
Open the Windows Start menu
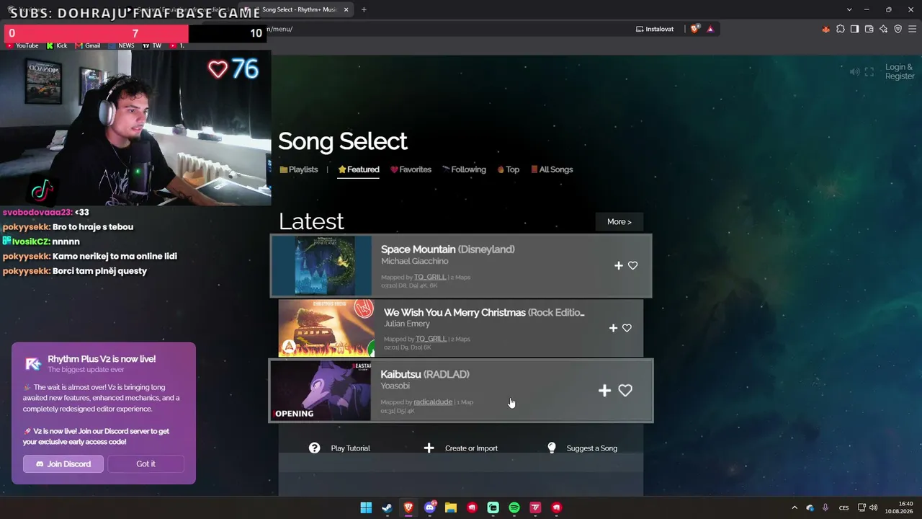pyautogui.click(x=366, y=507)
